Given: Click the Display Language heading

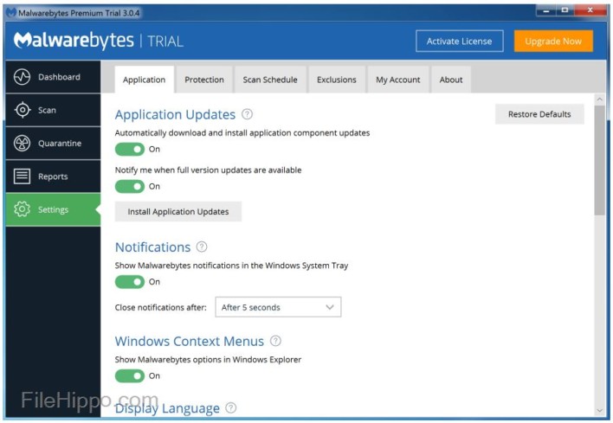Looking at the screenshot, I should point(167,408).
